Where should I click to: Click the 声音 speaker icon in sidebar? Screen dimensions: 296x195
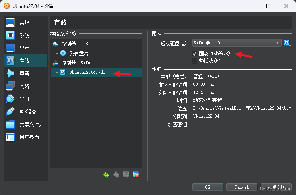tap(10, 73)
